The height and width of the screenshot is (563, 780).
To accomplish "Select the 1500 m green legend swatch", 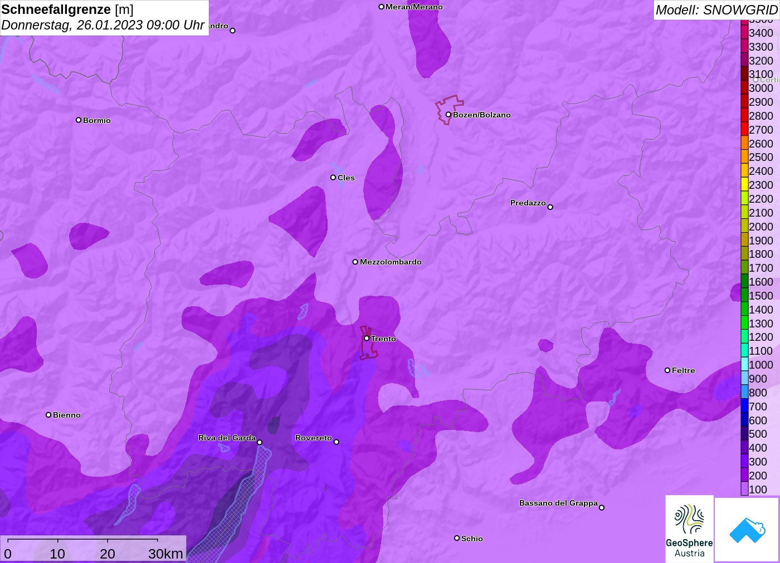I will click(744, 295).
